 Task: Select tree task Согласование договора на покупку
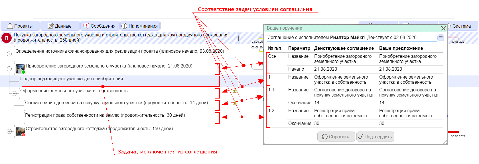point(116,103)
